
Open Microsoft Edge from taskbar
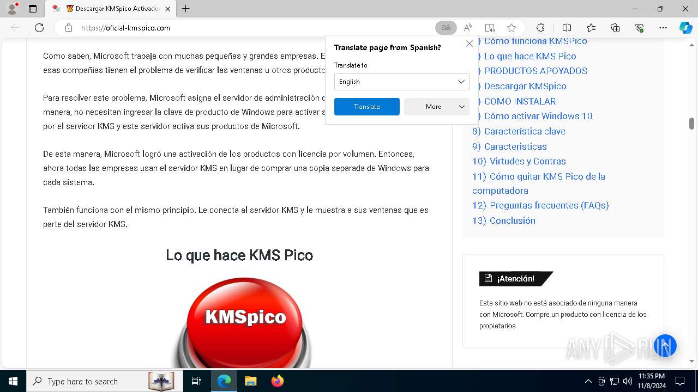tap(224, 381)
